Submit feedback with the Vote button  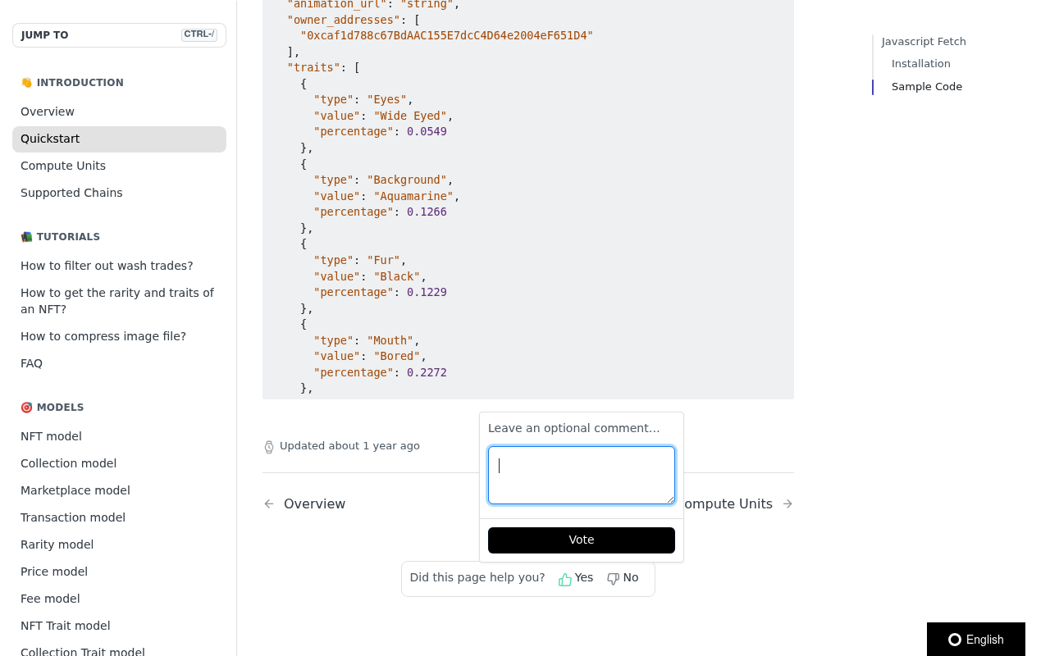tap(582, 540)
